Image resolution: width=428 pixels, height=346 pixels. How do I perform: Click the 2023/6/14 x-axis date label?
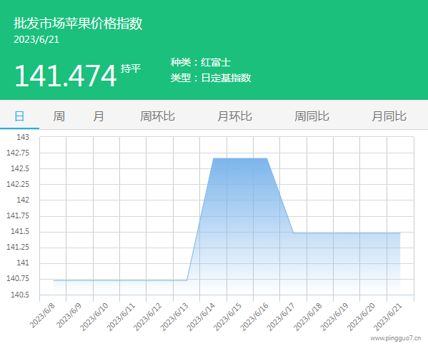(x=201, y=316)
